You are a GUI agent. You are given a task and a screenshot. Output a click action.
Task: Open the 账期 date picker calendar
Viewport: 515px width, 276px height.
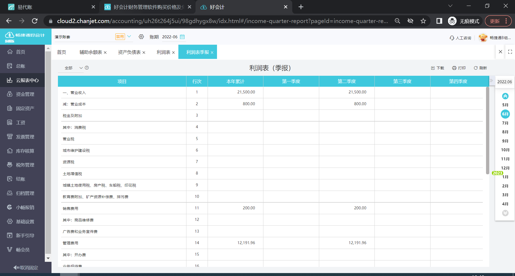pyautogui.click(x=182, y=37)
